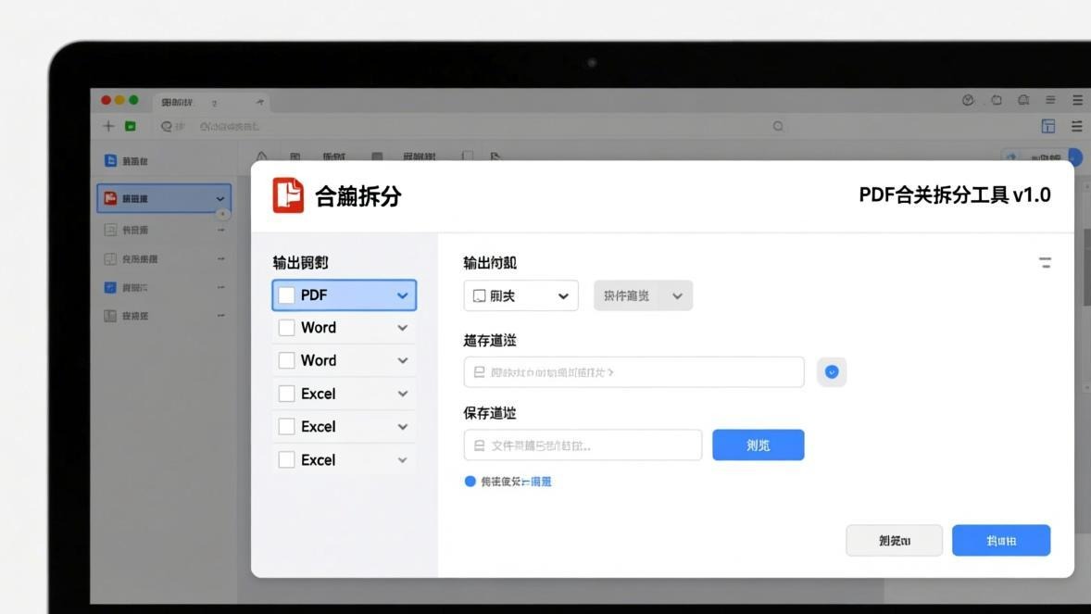Click the save path field beside the blue browse button
1091x614 pixels.
pos(583,445)
